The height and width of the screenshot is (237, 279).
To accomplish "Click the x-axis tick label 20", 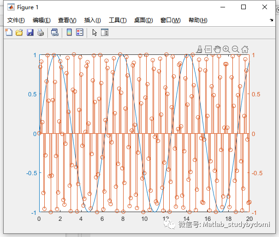I will pos(249,219).
